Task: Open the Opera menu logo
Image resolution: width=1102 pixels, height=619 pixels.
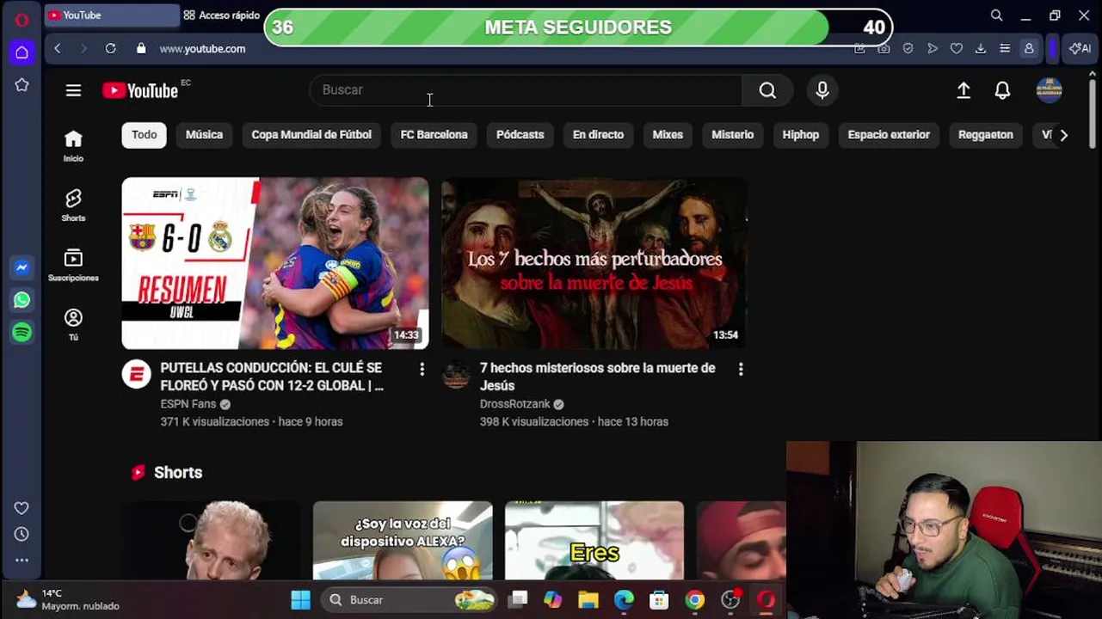Action: pyautogui.click(x=22, y=20)
